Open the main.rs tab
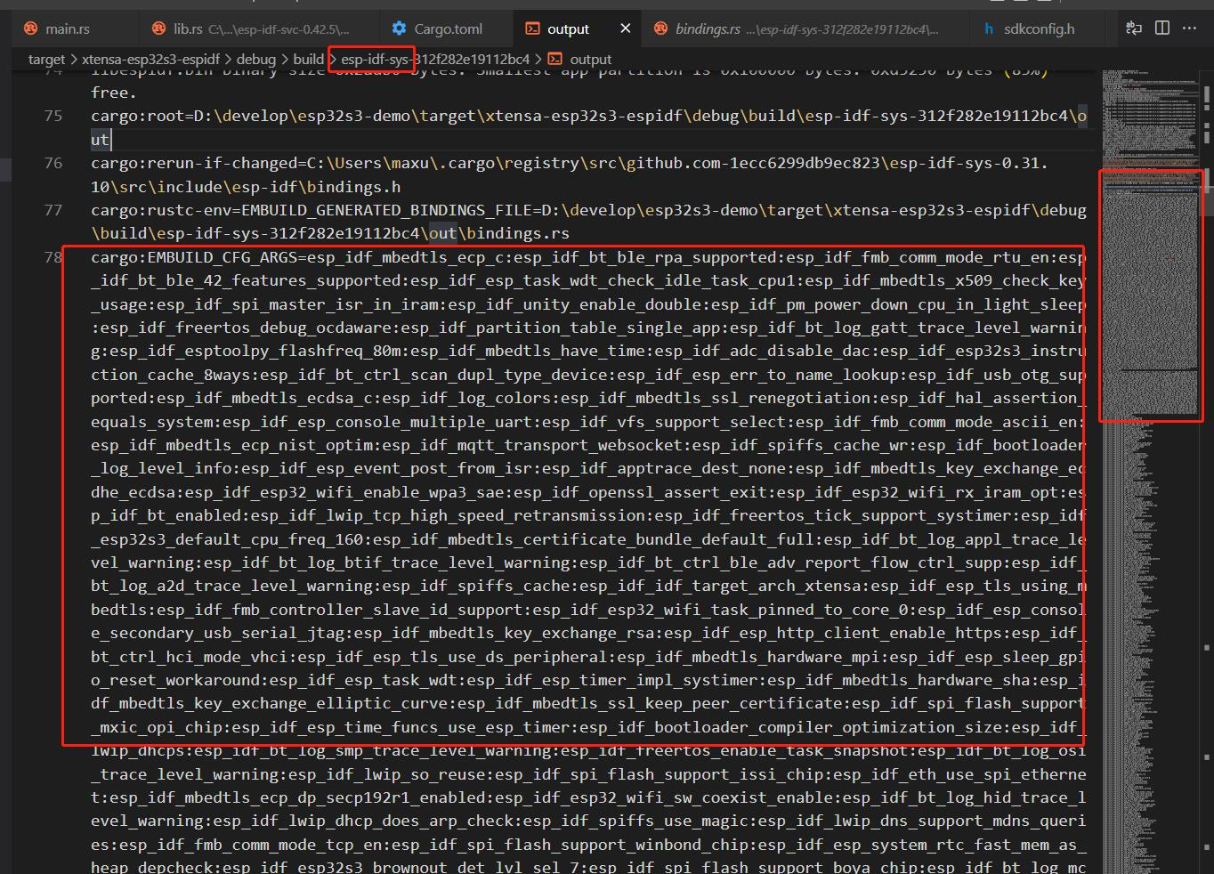The width and height of the screenshot is (1214, 874). (x=68, y=28)
